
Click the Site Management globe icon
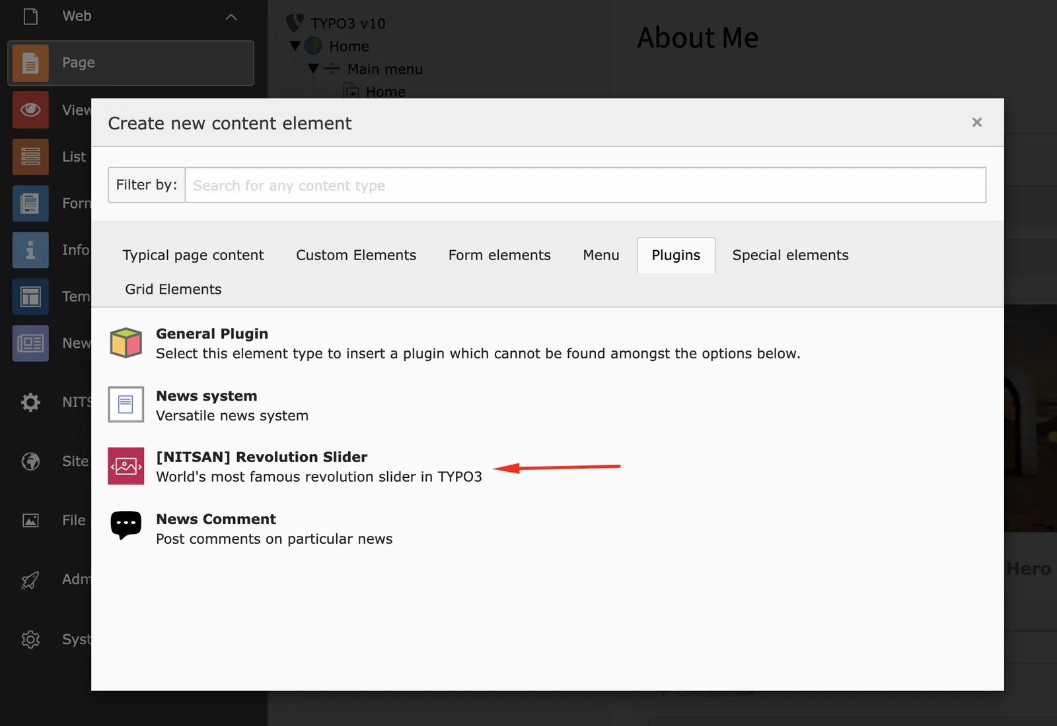(30, 461)
